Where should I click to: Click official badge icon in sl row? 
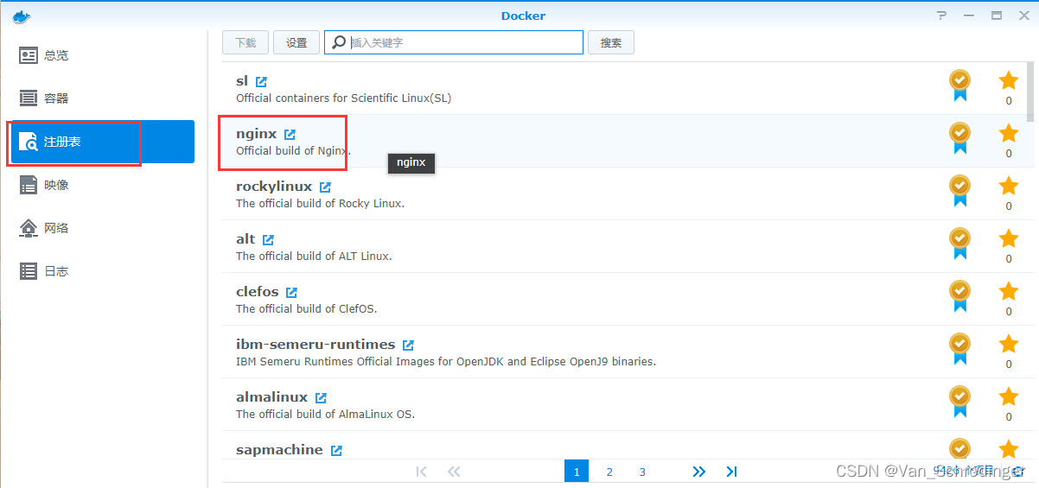959,86
